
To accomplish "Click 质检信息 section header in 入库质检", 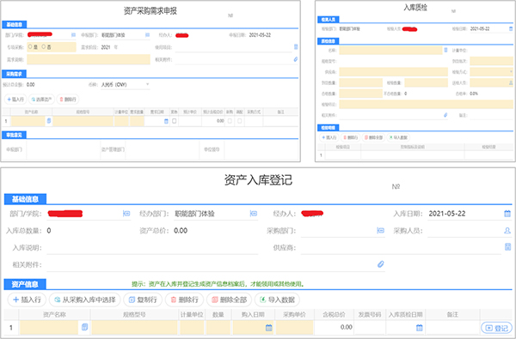I will [x=329, y=41].
